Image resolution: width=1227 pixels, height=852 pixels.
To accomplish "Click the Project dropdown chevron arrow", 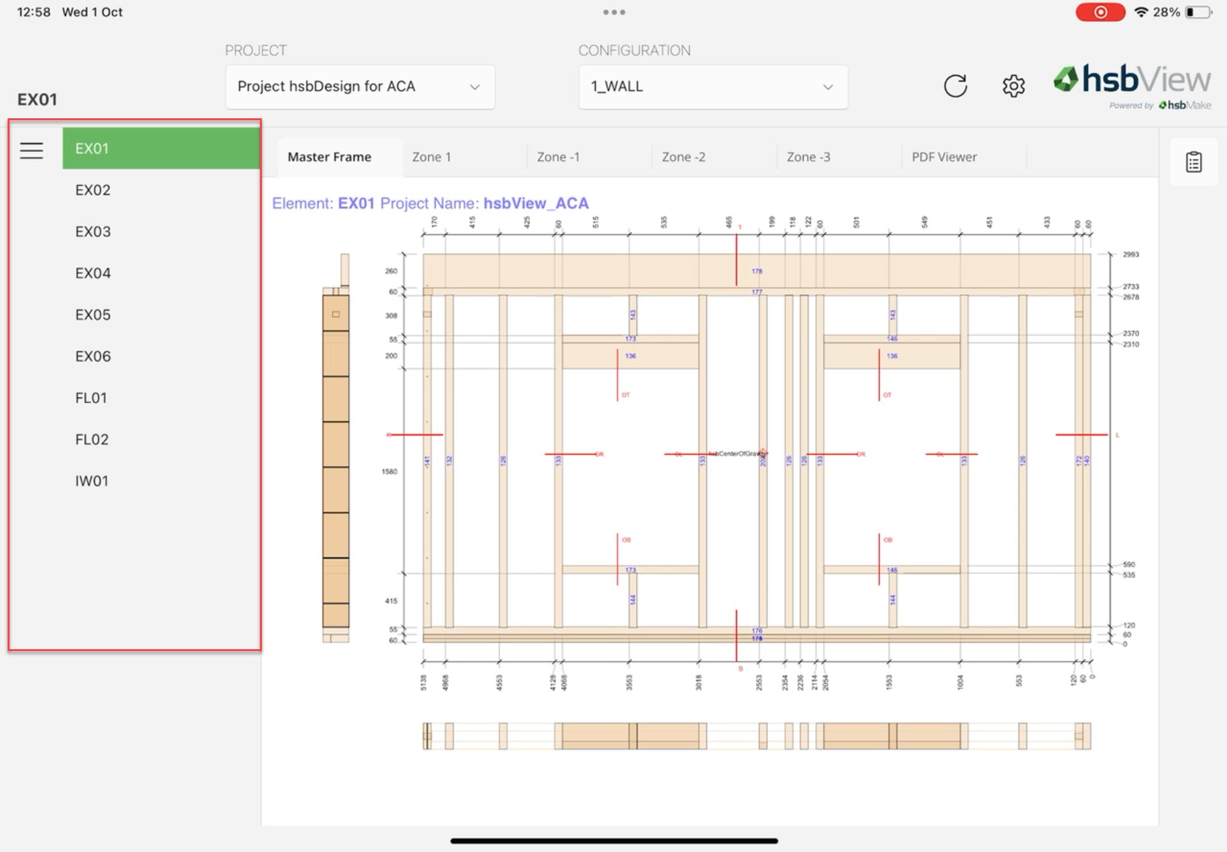I will pos(474,87).
